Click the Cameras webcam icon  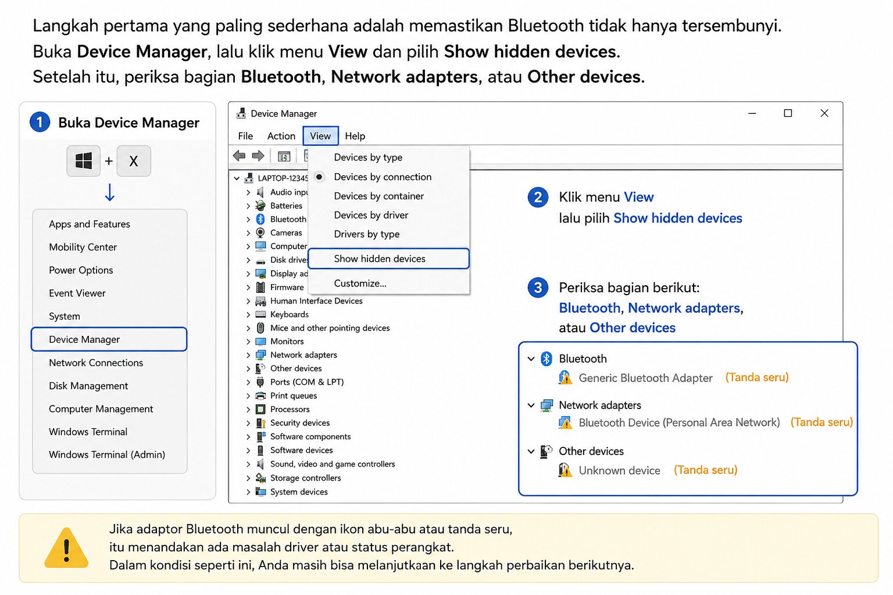click(260, 232)
